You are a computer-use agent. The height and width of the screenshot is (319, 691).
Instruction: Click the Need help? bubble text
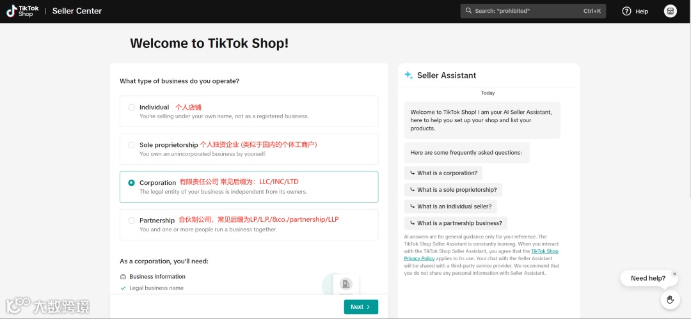point(647,279)
